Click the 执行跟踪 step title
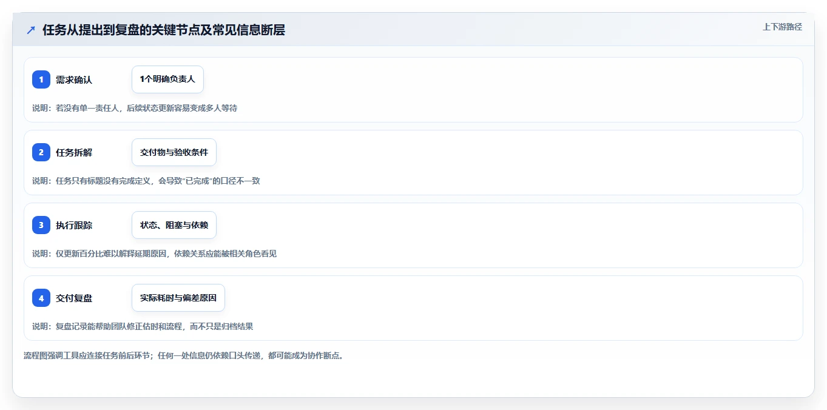 point(74,225)
